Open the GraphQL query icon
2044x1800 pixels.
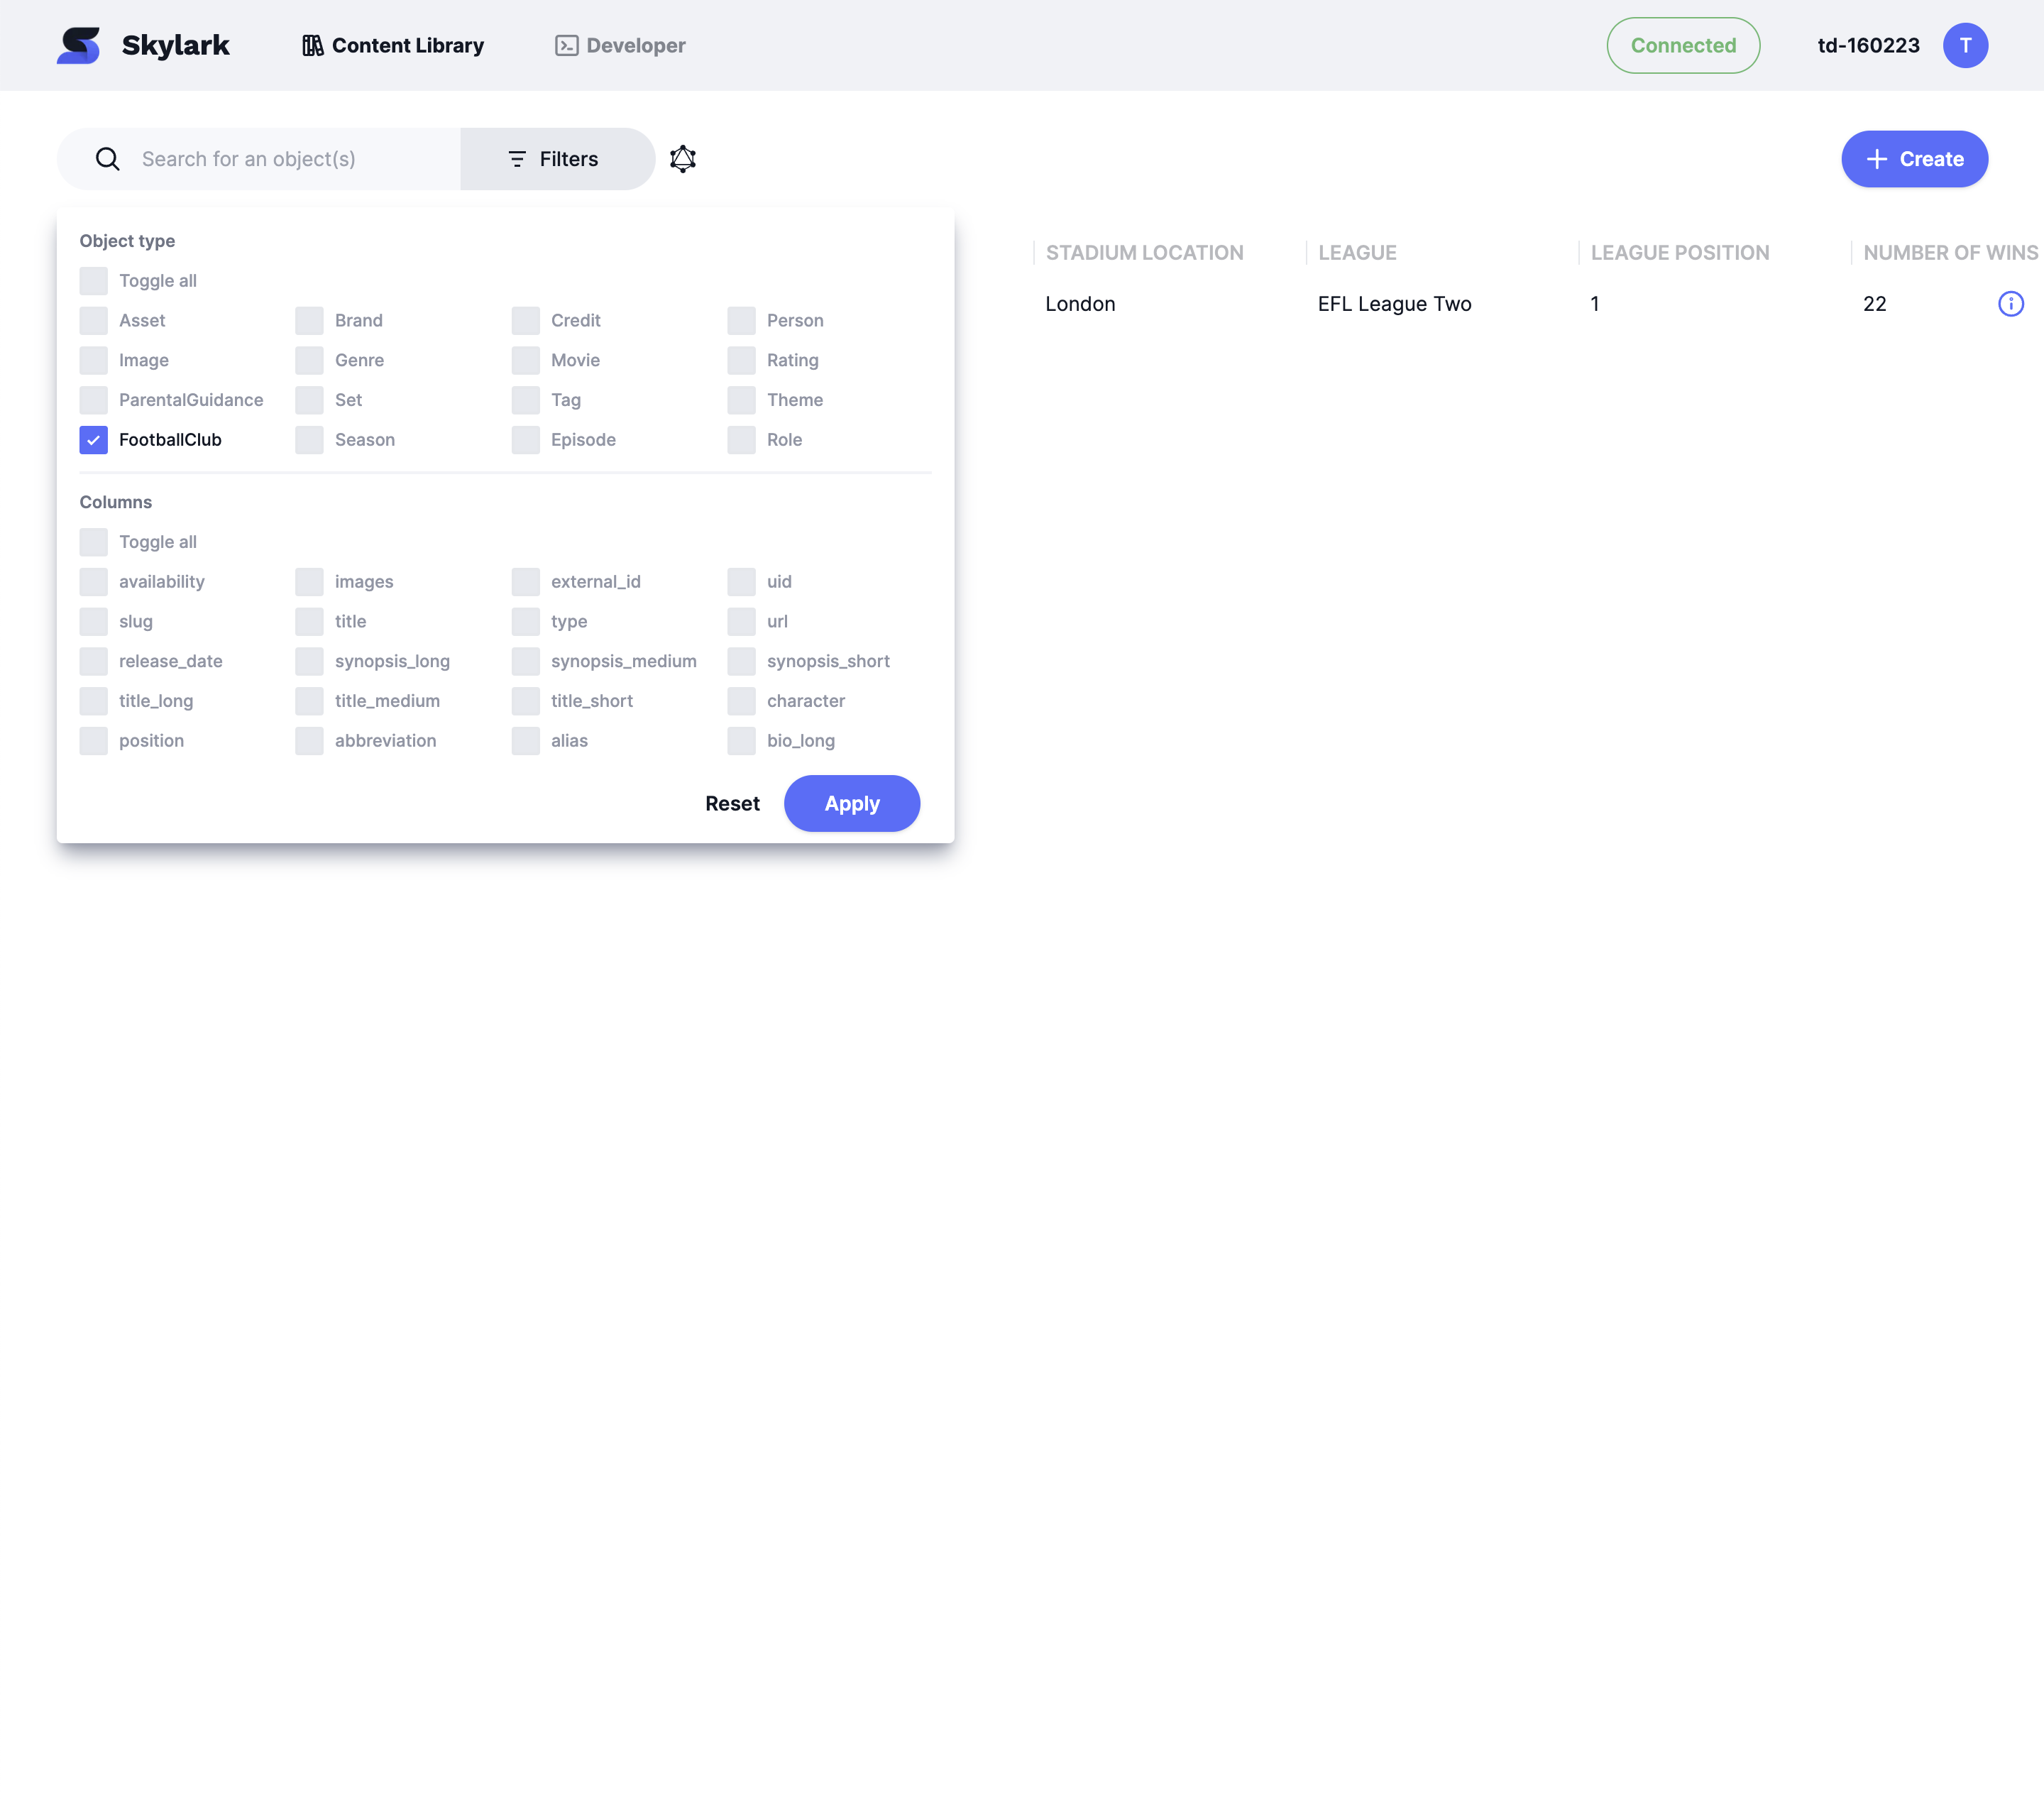point(683,159)
